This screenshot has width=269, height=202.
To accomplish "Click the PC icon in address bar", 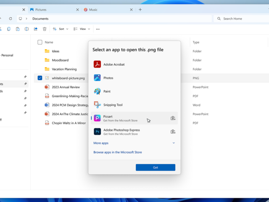I will [21, 19].
